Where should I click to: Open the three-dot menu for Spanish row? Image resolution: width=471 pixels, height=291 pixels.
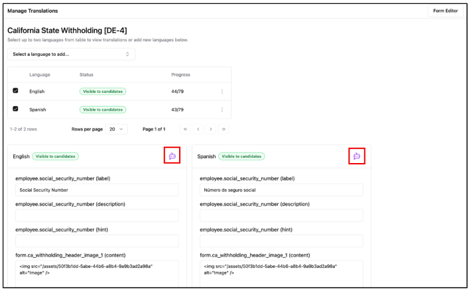coord(222,110)
